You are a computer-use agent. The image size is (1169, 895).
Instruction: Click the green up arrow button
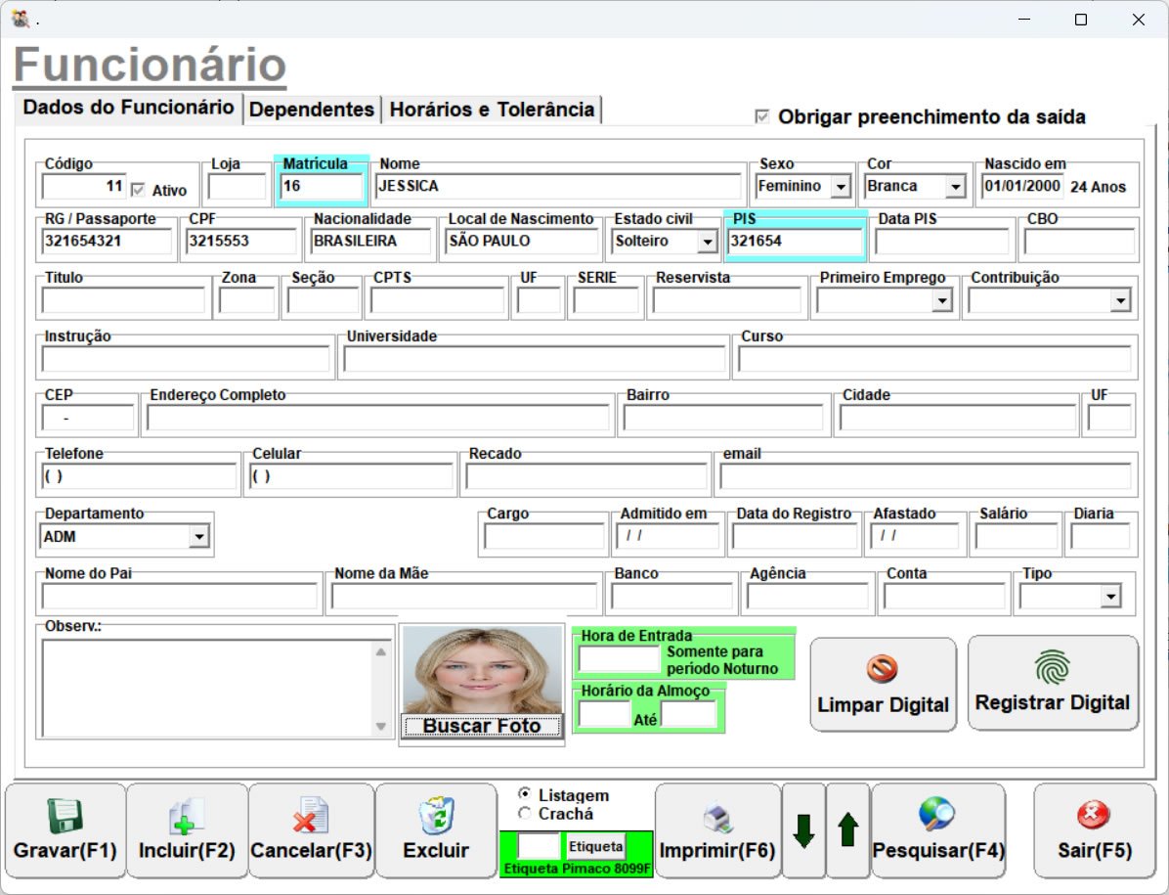[848, 830]
